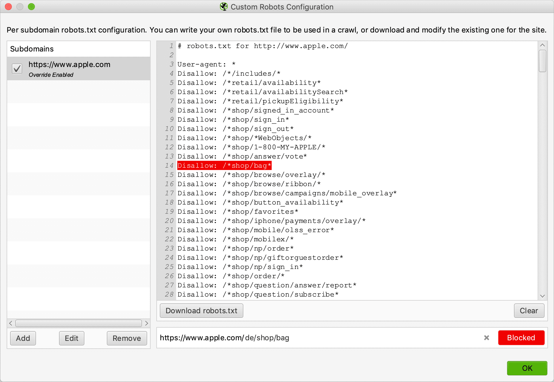This screenshot has height=382, width=554.
Task: Click line Disallow: /*shop/order/*
Action: [231, 276]
